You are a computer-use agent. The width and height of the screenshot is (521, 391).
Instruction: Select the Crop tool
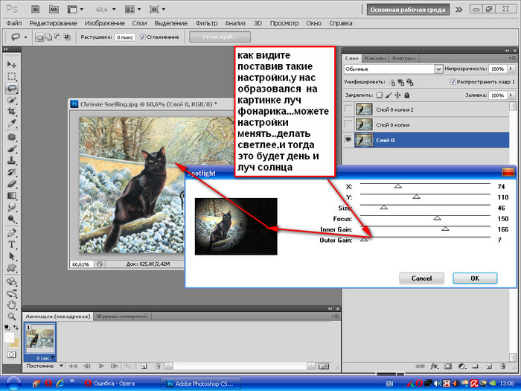click(x=12, y=112)
